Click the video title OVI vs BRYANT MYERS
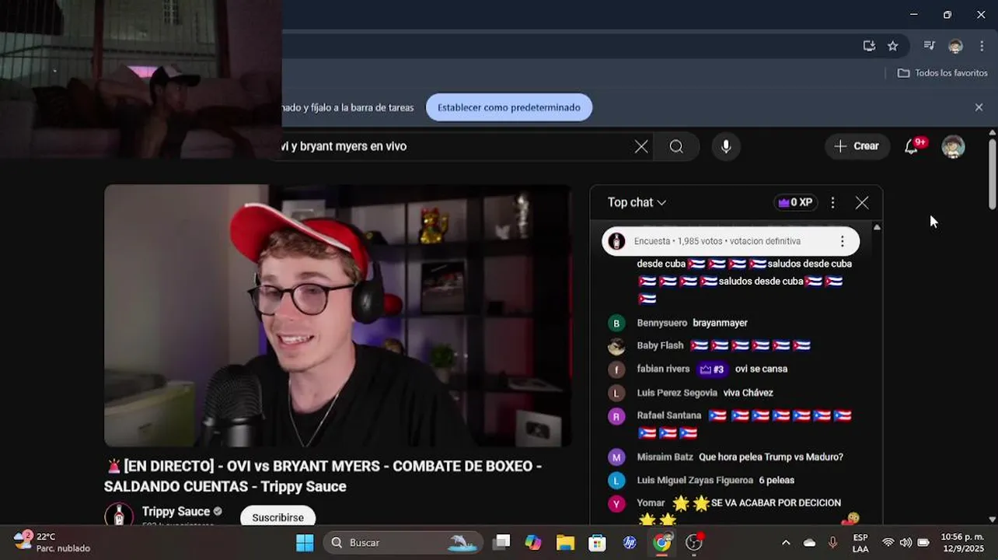The image size is (998, 560). click(x=323, y=476)
